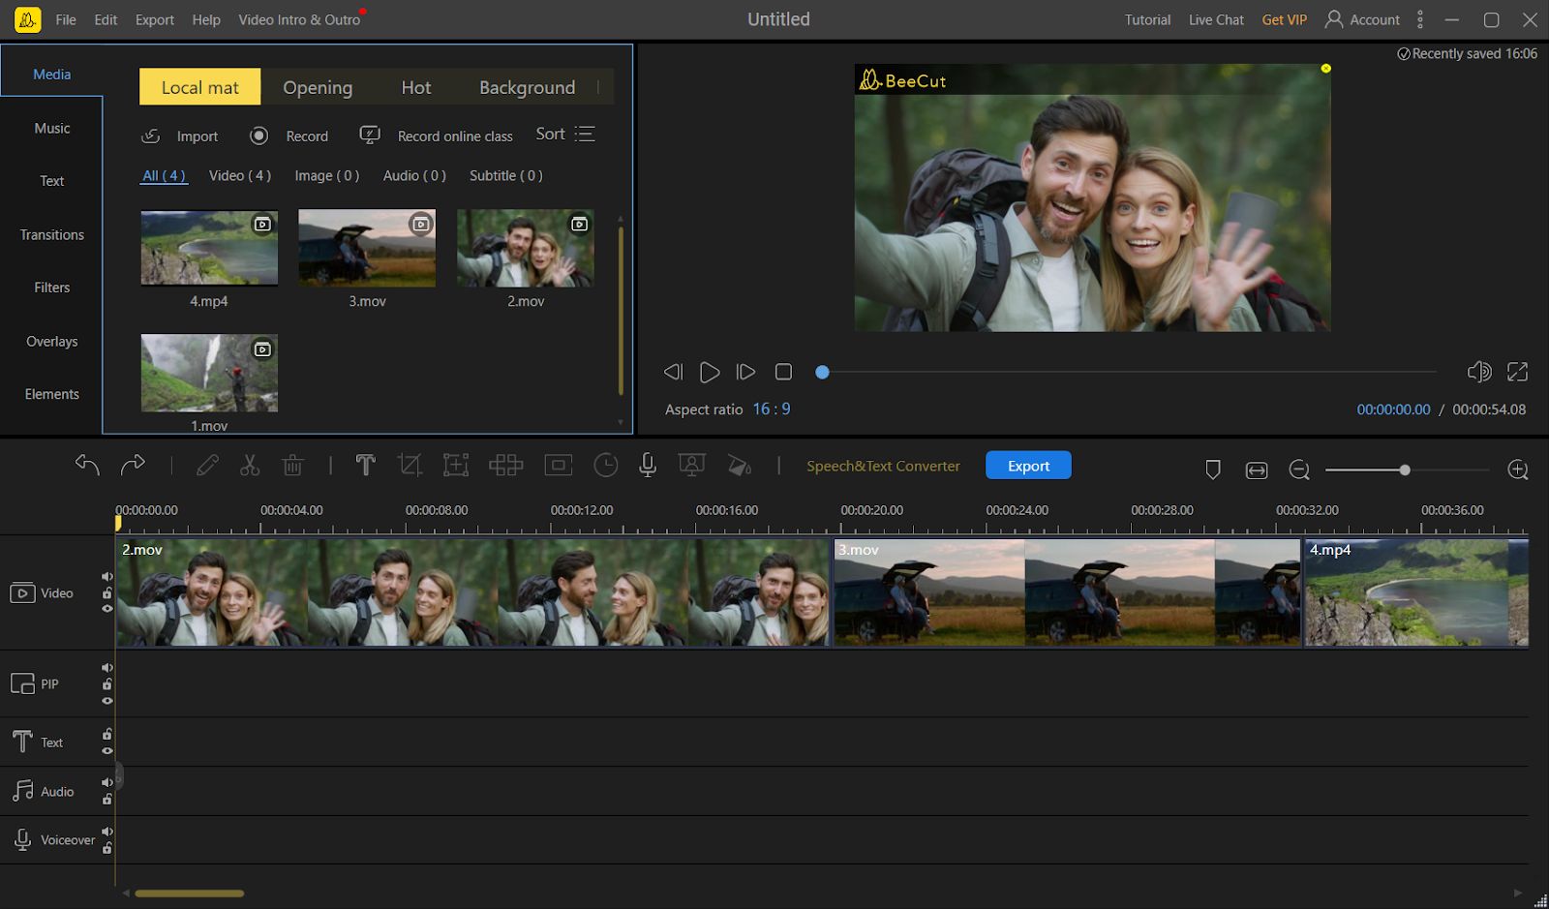Click the Import media button
The width and height of the screenshot is (1549, 909).
pyautogui.click(x=180, y=136)
